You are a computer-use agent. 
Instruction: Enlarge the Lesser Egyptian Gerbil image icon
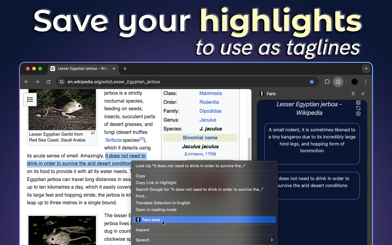(93, 133)
